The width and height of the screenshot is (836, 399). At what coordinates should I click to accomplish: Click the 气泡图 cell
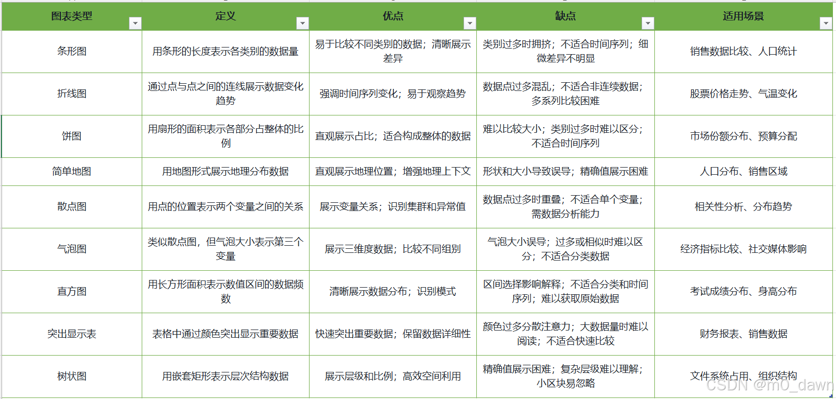tap(72, 249)
